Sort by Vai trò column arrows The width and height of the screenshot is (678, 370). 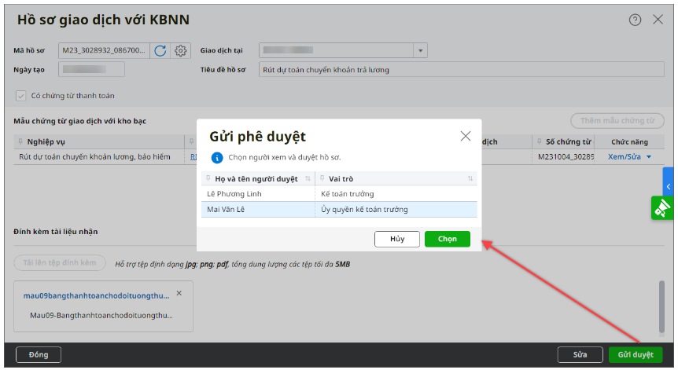(x=470, y=179)
